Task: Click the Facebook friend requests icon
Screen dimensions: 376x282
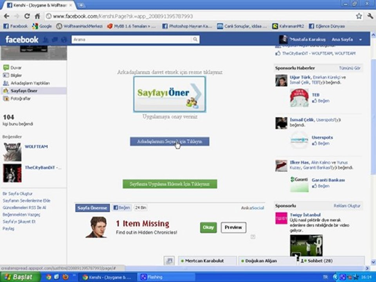Action: (x=45, y=40)
